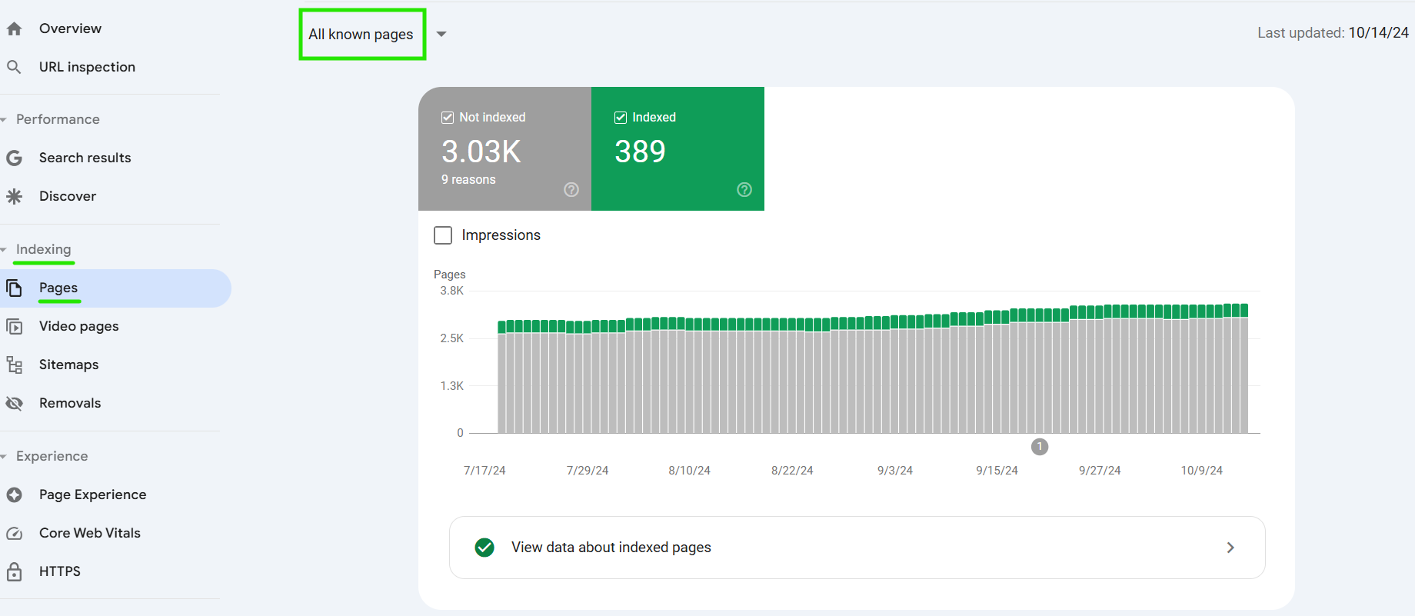Uncheck the Indexed checkbox
The image size is (1415, 616).
pos(621,118)
